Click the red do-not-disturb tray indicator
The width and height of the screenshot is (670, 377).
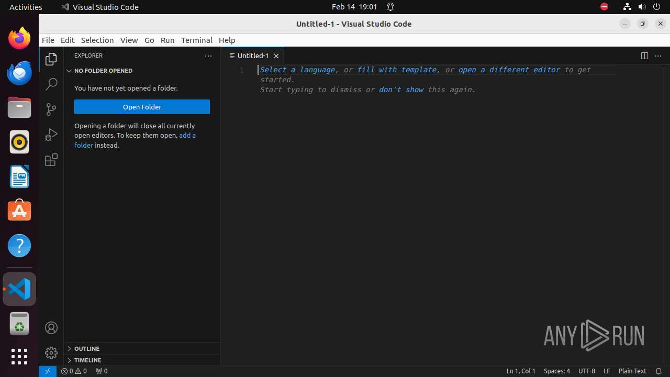(x=604, y=7)
